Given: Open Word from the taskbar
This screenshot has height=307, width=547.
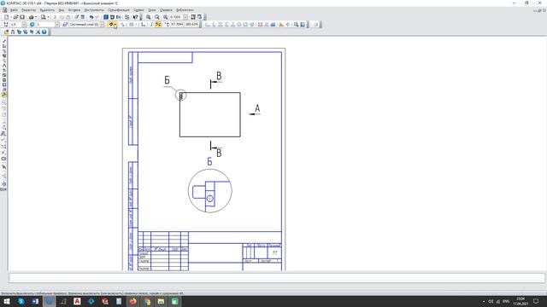Looking at the screenshot, I should (35, 301).
